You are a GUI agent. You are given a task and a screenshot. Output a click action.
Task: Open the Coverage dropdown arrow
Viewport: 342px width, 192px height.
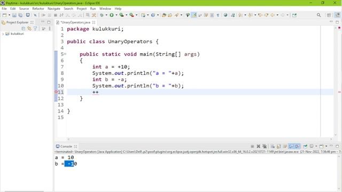coord(127,15)
